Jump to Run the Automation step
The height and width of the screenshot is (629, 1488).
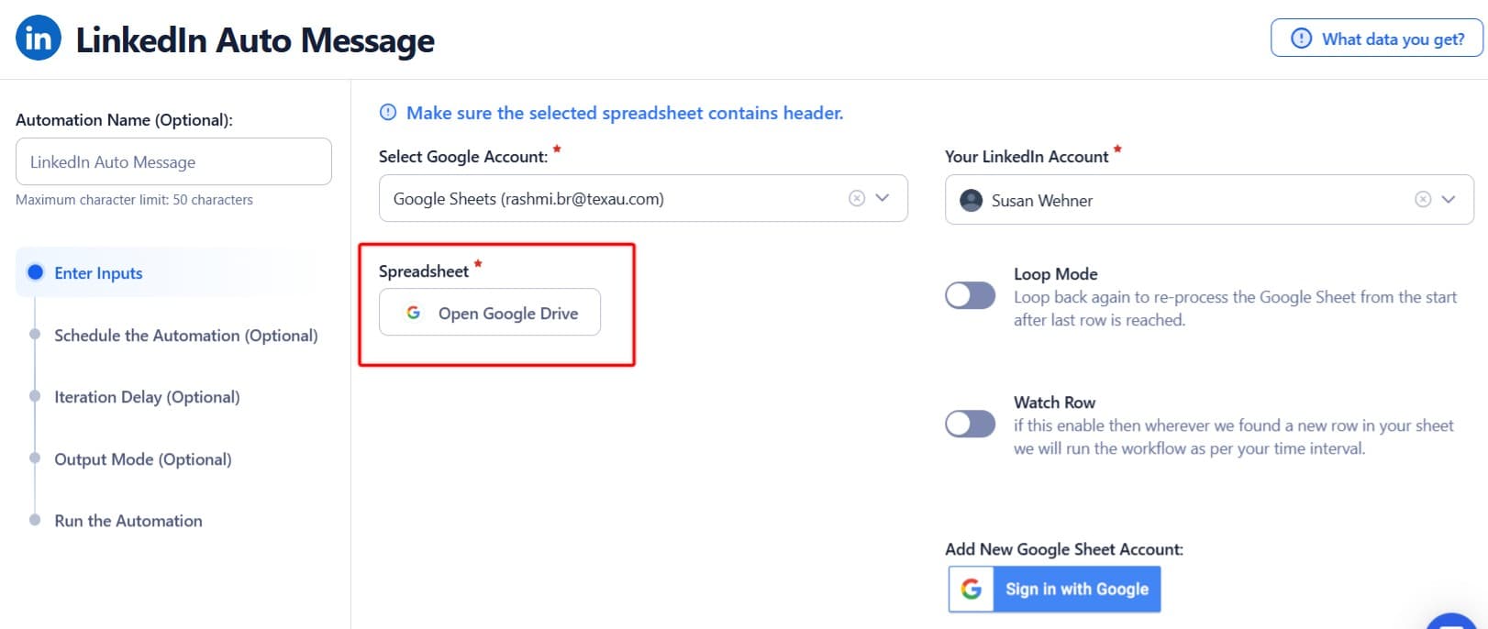128,521
